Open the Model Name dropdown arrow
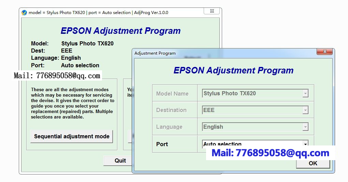Screen dimensions: 348x182 [305, 94]
